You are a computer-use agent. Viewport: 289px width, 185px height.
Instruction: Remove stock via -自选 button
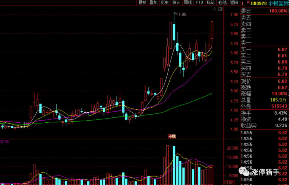[x=222, y=3]
